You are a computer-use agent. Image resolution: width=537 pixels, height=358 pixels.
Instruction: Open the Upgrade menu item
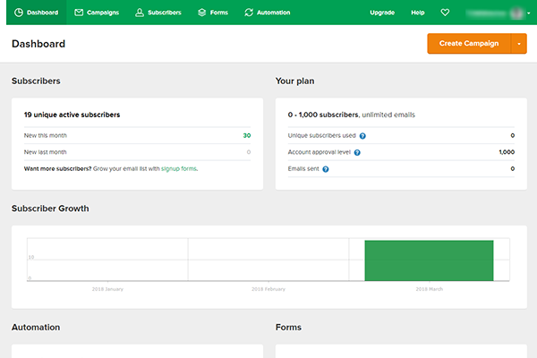click(x=382, y=13)
